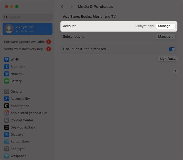The image size is (183, 160).
Task: Open General settings gear icon
Action: [x=7, y=91]
